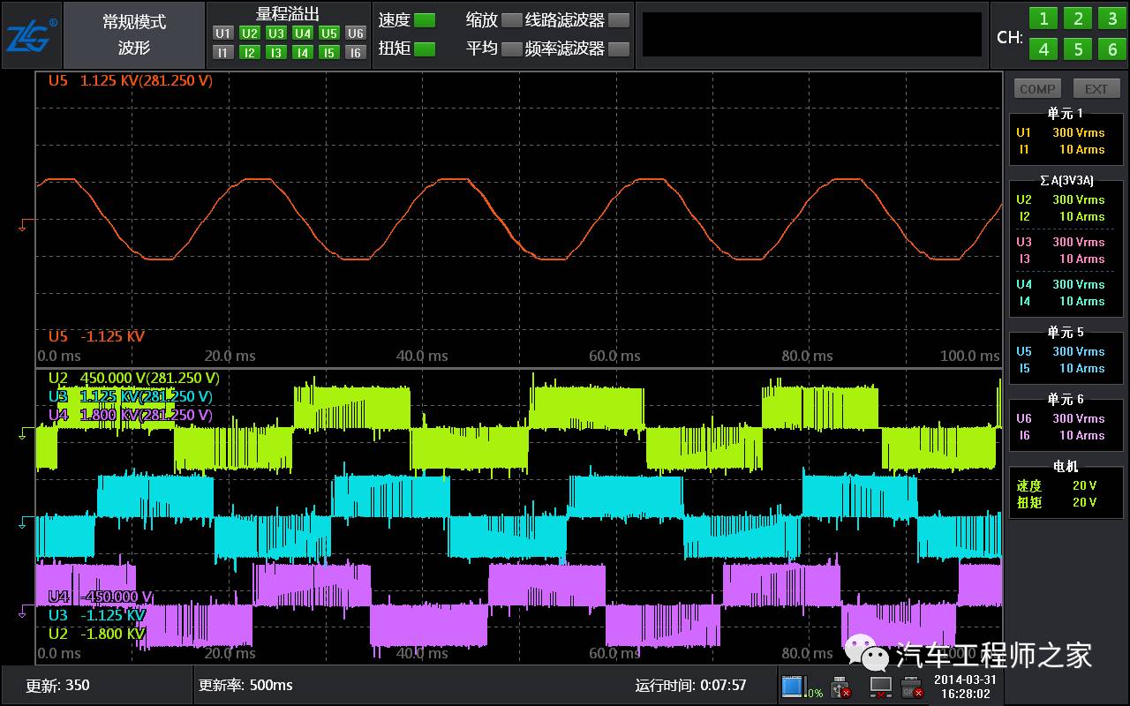Select the 速度 20 V motor setting
Viewport: 1130px width, 706px height.
tap(1058, 485)
